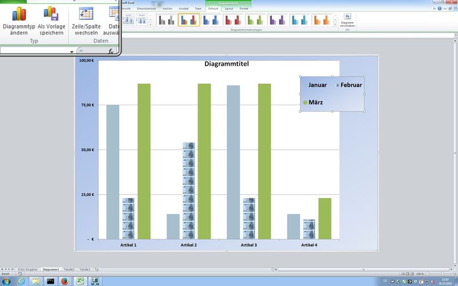Click the März legend entry
The width and height of the screenshot is (458, 286).
click(x=315, y=102)
